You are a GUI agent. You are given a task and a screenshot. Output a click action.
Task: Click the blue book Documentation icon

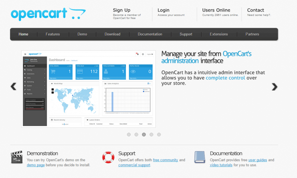pyautogui.click(x=200, y=157)
